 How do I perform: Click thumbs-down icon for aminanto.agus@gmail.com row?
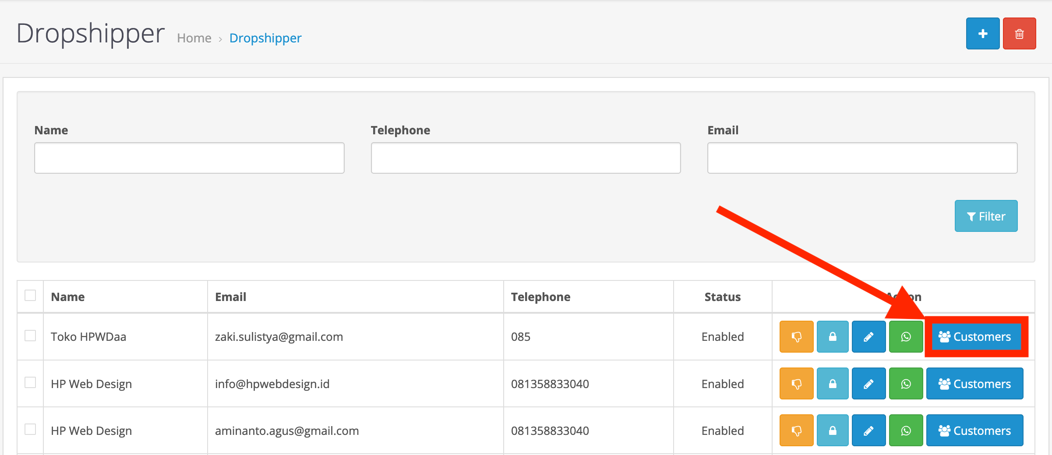pos(796,430)
